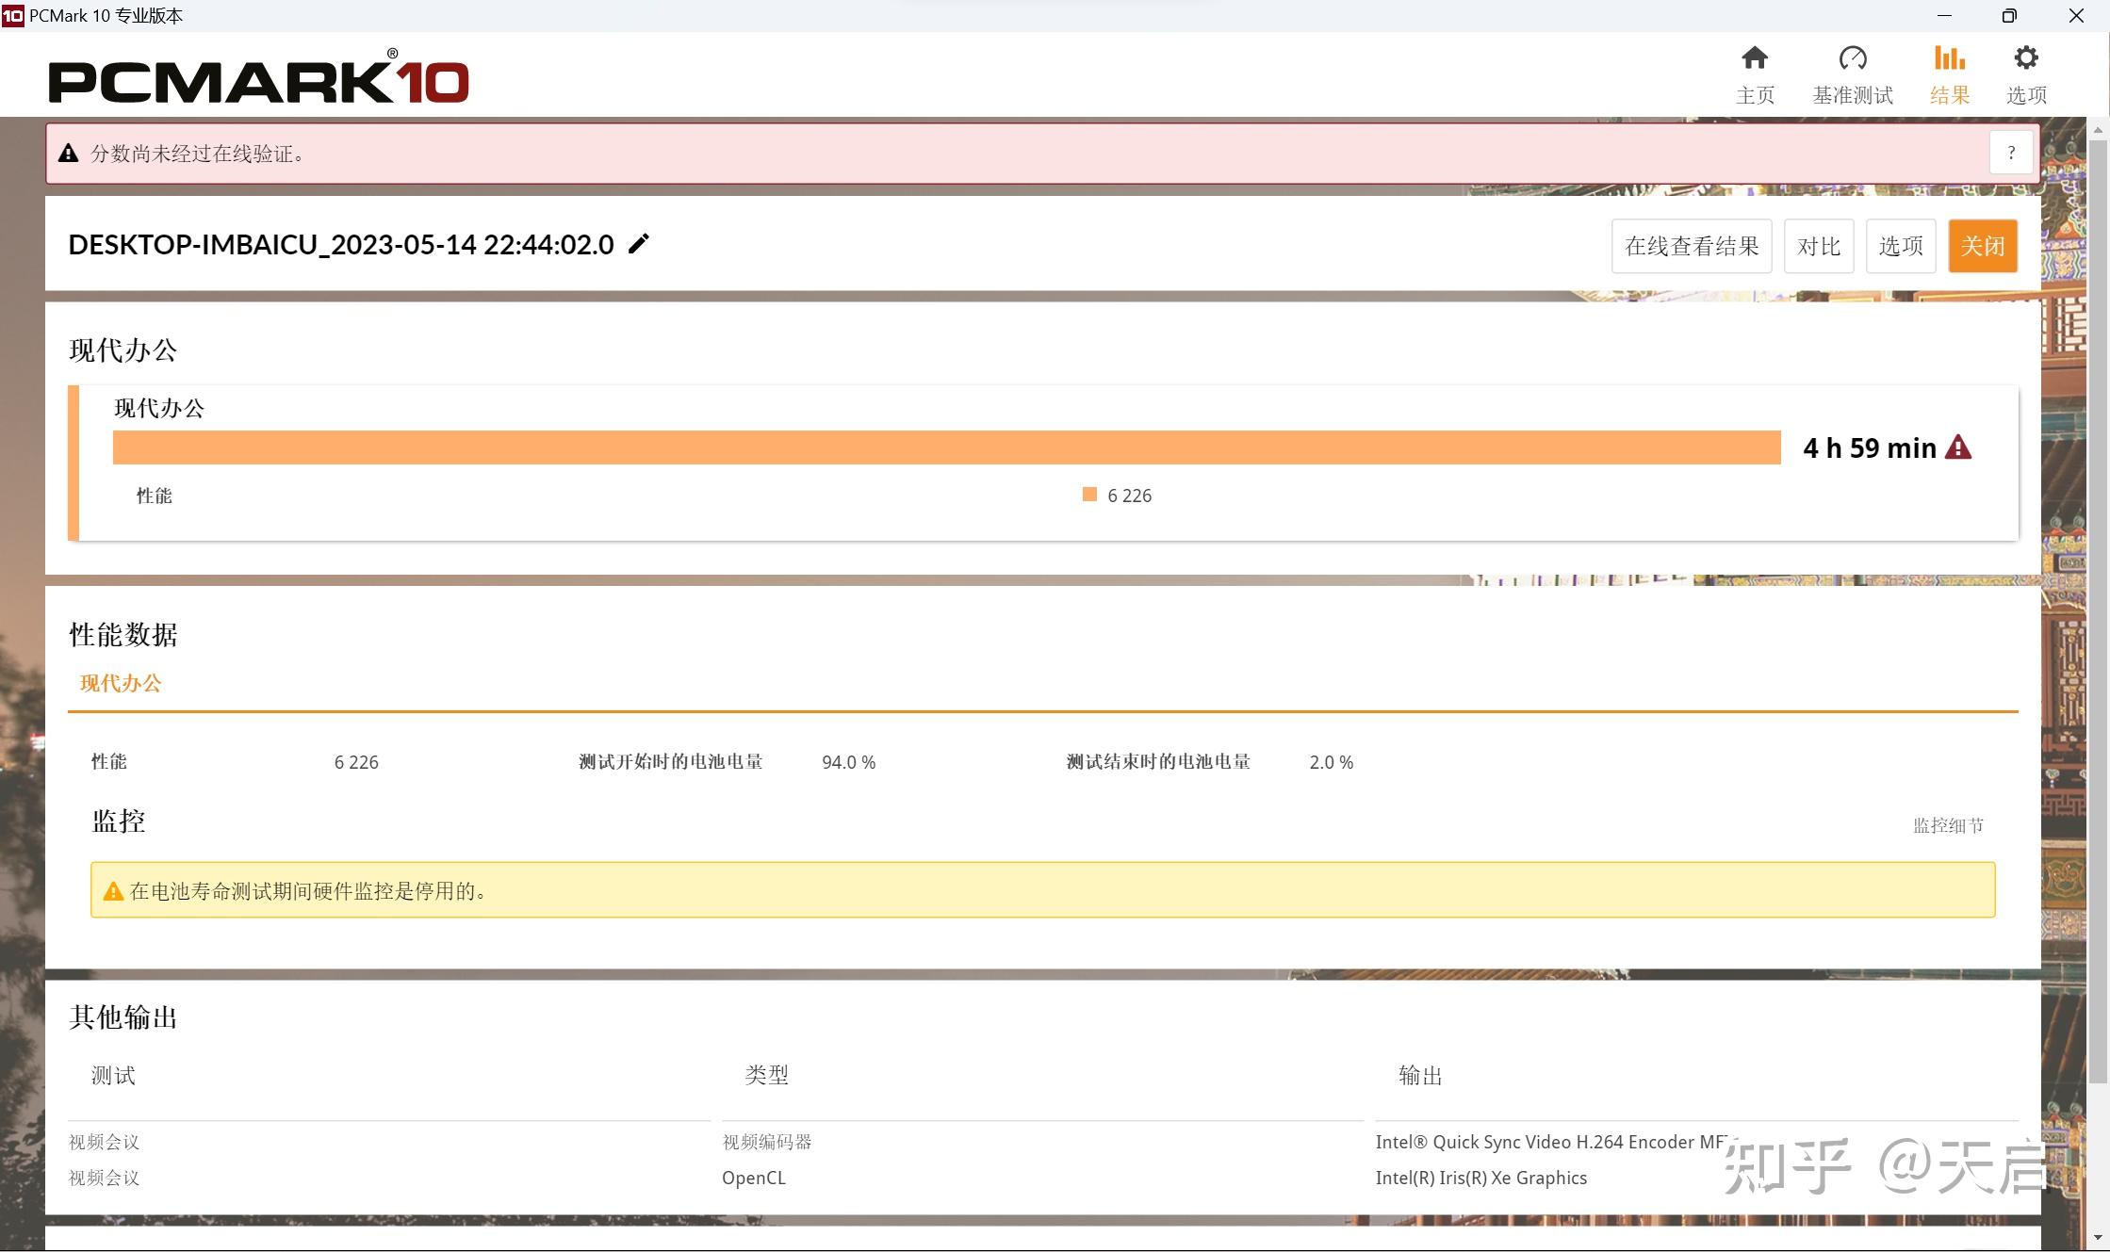This screenshot has height=1252, width=2110.
Task: Click the orange 现代办公 battery life bar
Action: point(946,447)
